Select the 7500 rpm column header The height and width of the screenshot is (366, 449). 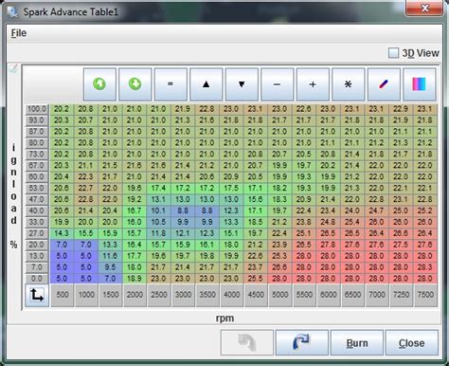coord(425,295)
